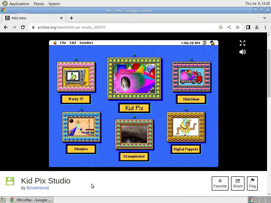Open the Goodies menu

(86, 43)
